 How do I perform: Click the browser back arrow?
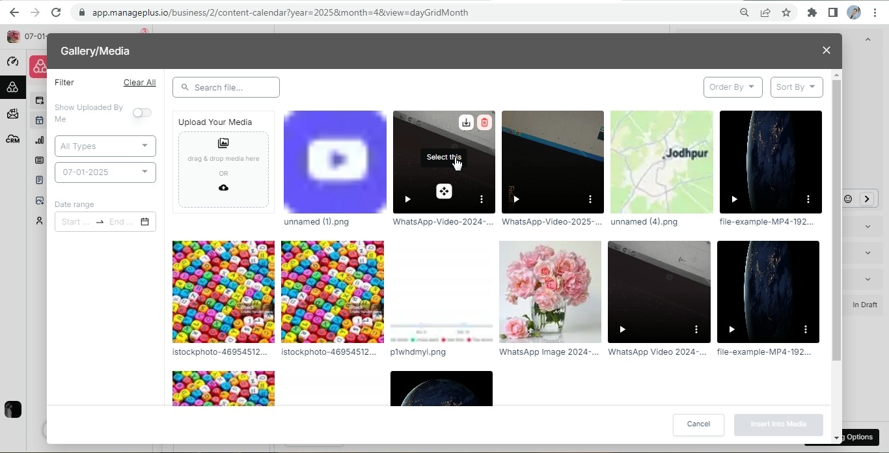pos(14,12)
